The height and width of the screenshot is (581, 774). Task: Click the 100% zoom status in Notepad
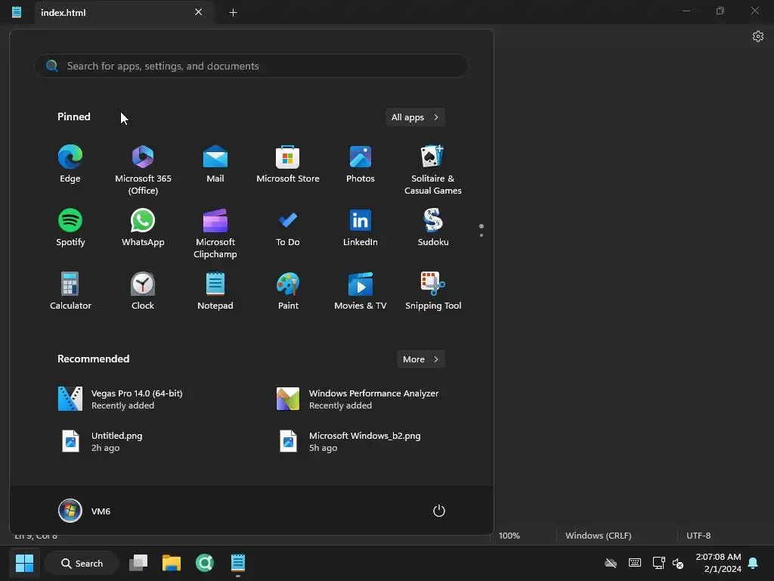tap(509, 536)
